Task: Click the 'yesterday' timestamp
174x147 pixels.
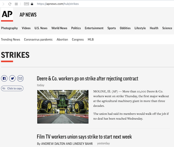Action: (x=104, y=143)
